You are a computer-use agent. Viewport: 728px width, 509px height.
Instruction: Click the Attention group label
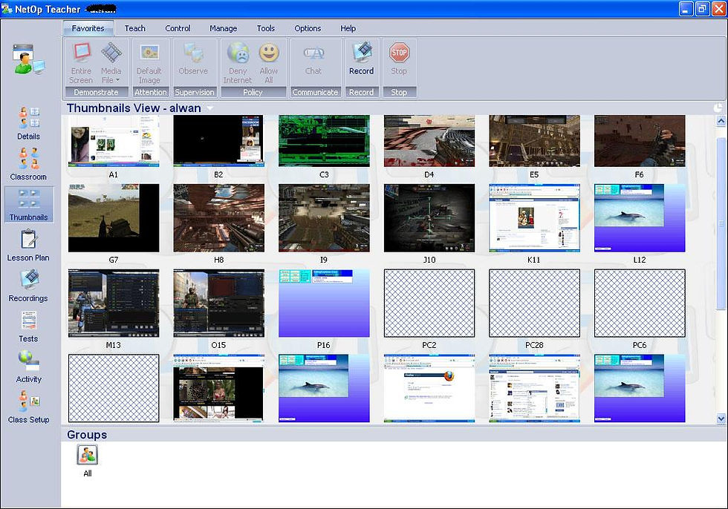[150, 92]
